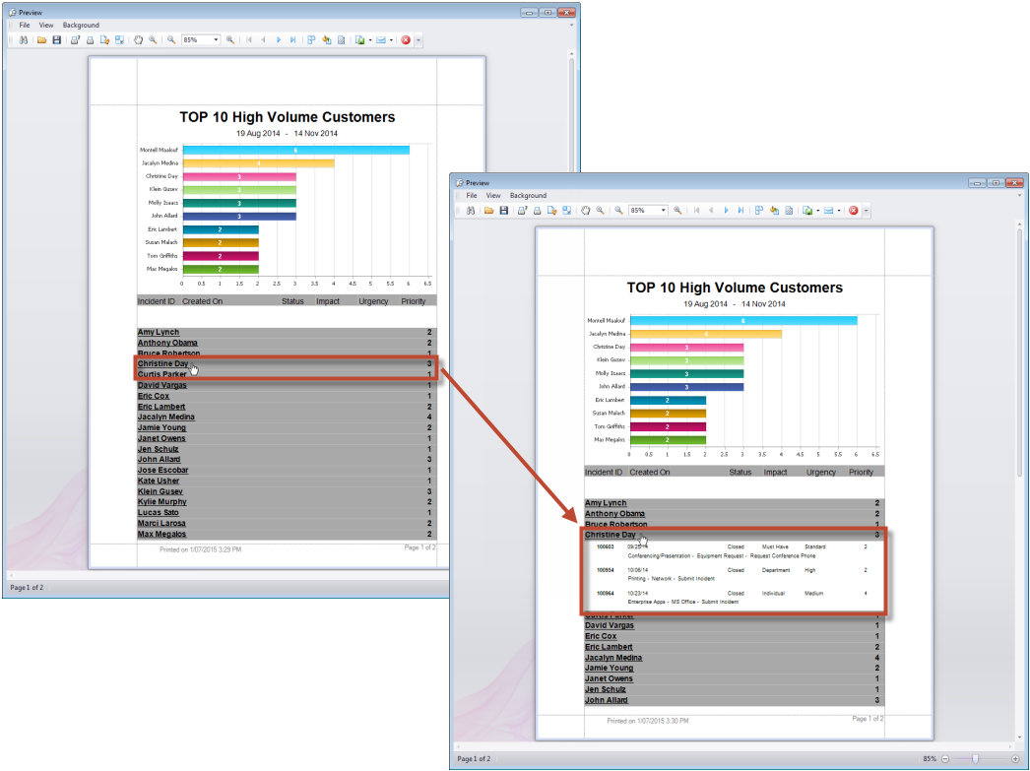Open Background menu in front Preview window
This screenshot has height=771, width=1030.
point(528,196)
